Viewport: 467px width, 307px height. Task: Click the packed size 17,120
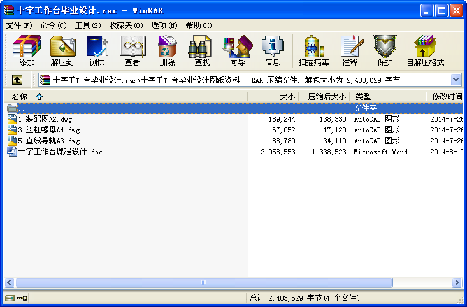tap(334, 130)
